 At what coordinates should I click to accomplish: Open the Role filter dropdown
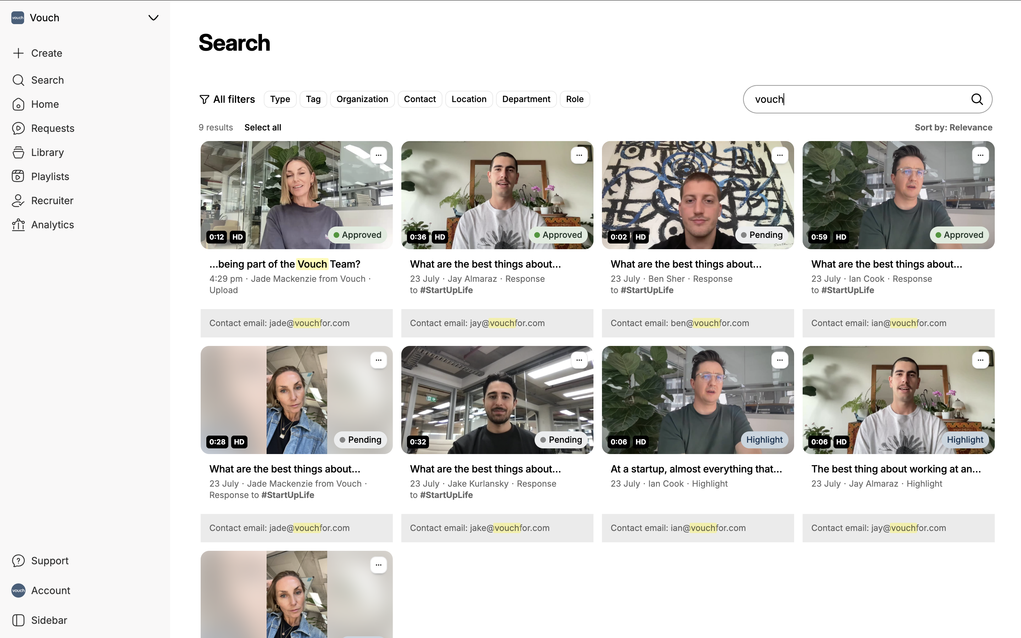(575, 99)
